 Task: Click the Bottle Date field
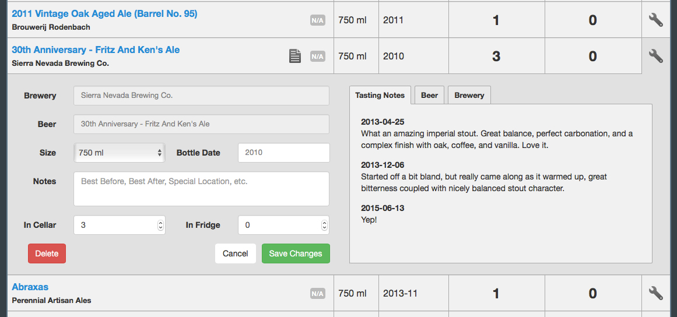[x=283, y=153]
